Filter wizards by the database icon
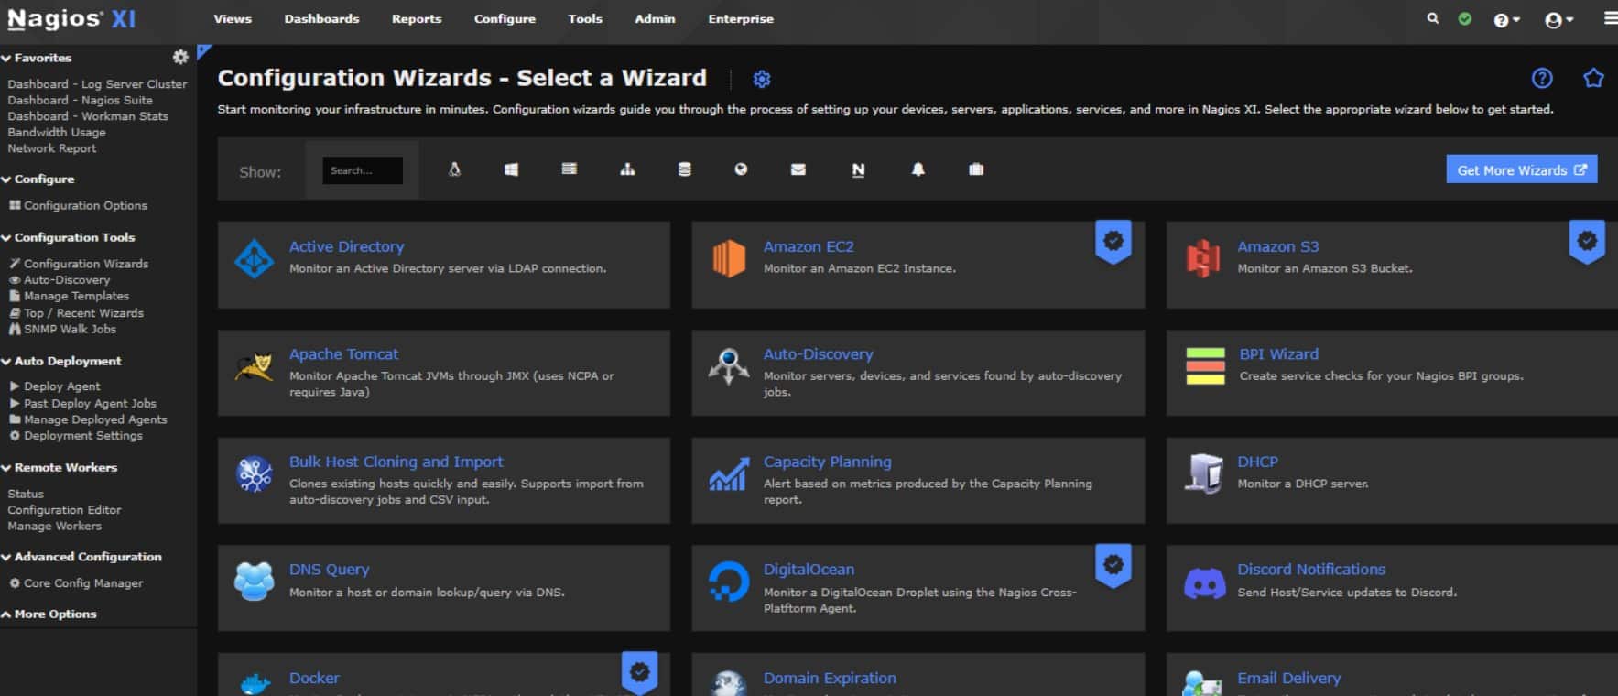Screen dimensions: 1618x696 (684, 169)
